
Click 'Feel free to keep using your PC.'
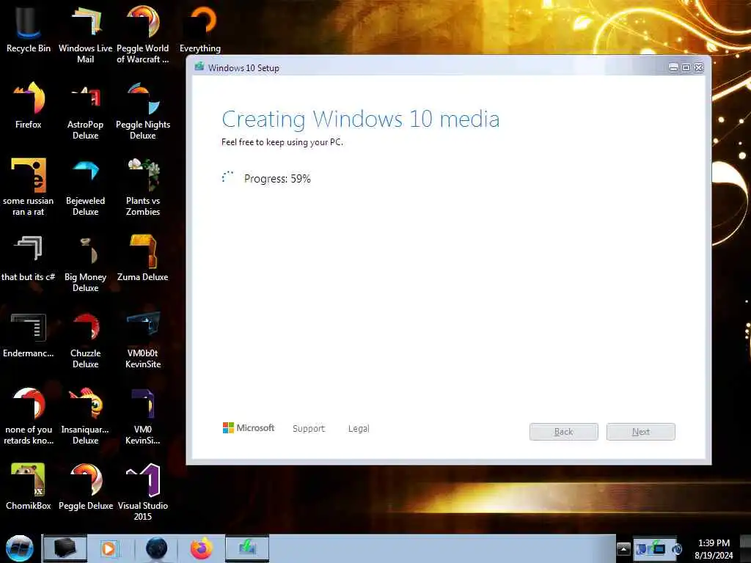coord(282,142)
